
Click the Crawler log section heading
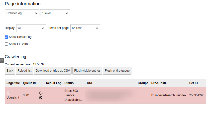pyautogui.click(x=15, y=57)
